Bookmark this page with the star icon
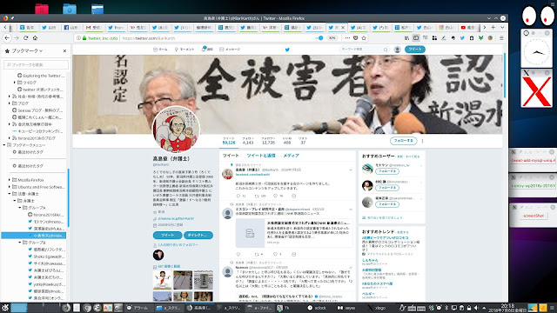Screen dimensions: 557x313 [364, 38]
